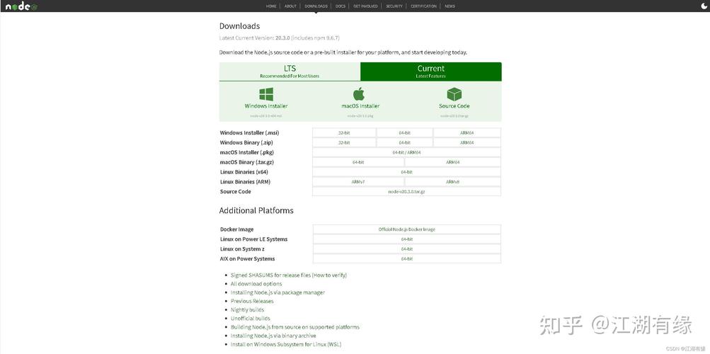Viewport: 710px width, 354px height.
Task: Download macOS Binary (.tar.gz) ARM64
Action: point(453,162)
